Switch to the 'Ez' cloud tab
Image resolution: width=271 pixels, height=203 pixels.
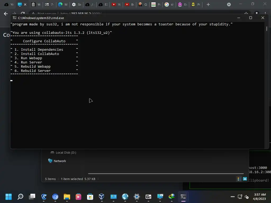(103, 4)
